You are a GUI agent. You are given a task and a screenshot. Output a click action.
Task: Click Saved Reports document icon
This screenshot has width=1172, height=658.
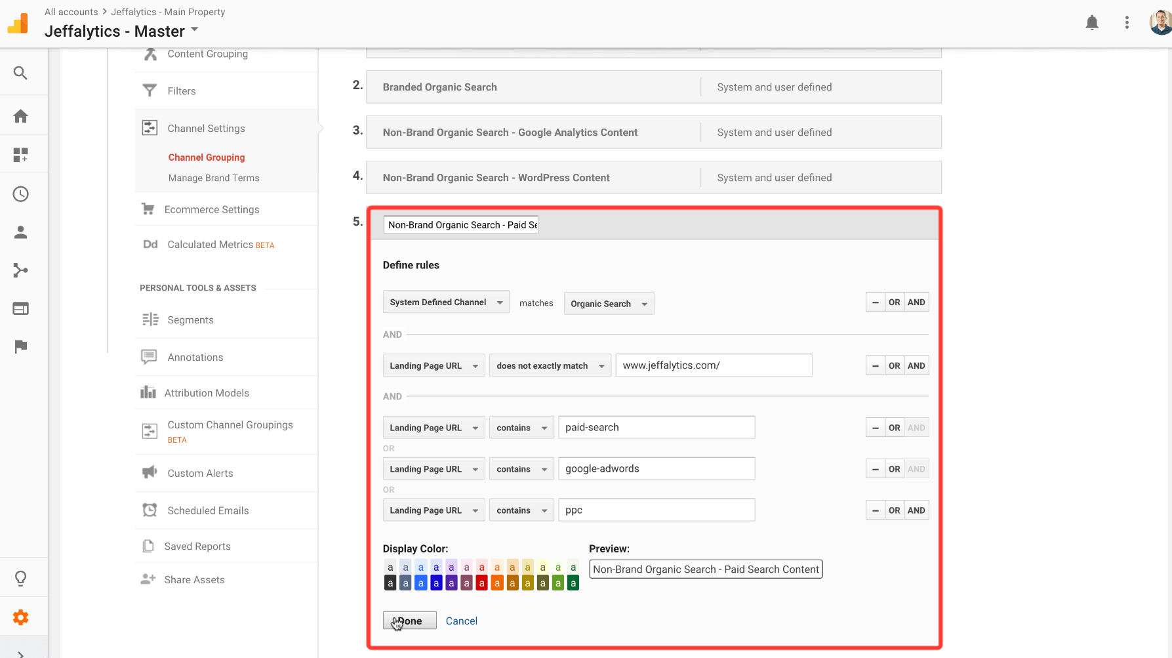point(148,546)
